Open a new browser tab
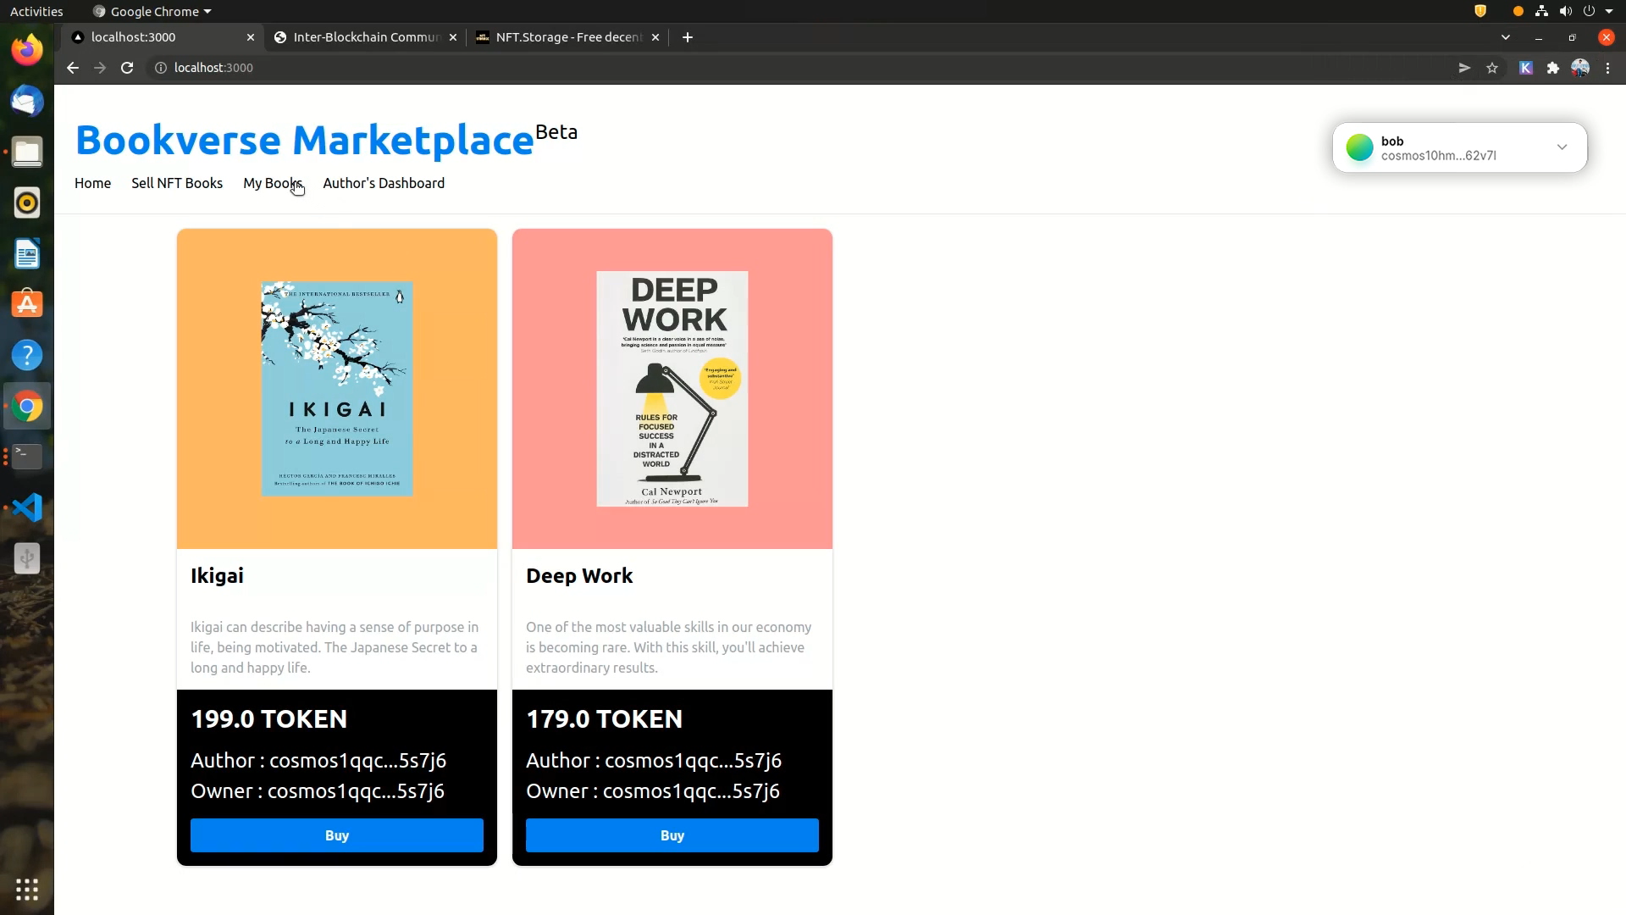Screen dimensions: 1626x915 (x=688, y=37)
